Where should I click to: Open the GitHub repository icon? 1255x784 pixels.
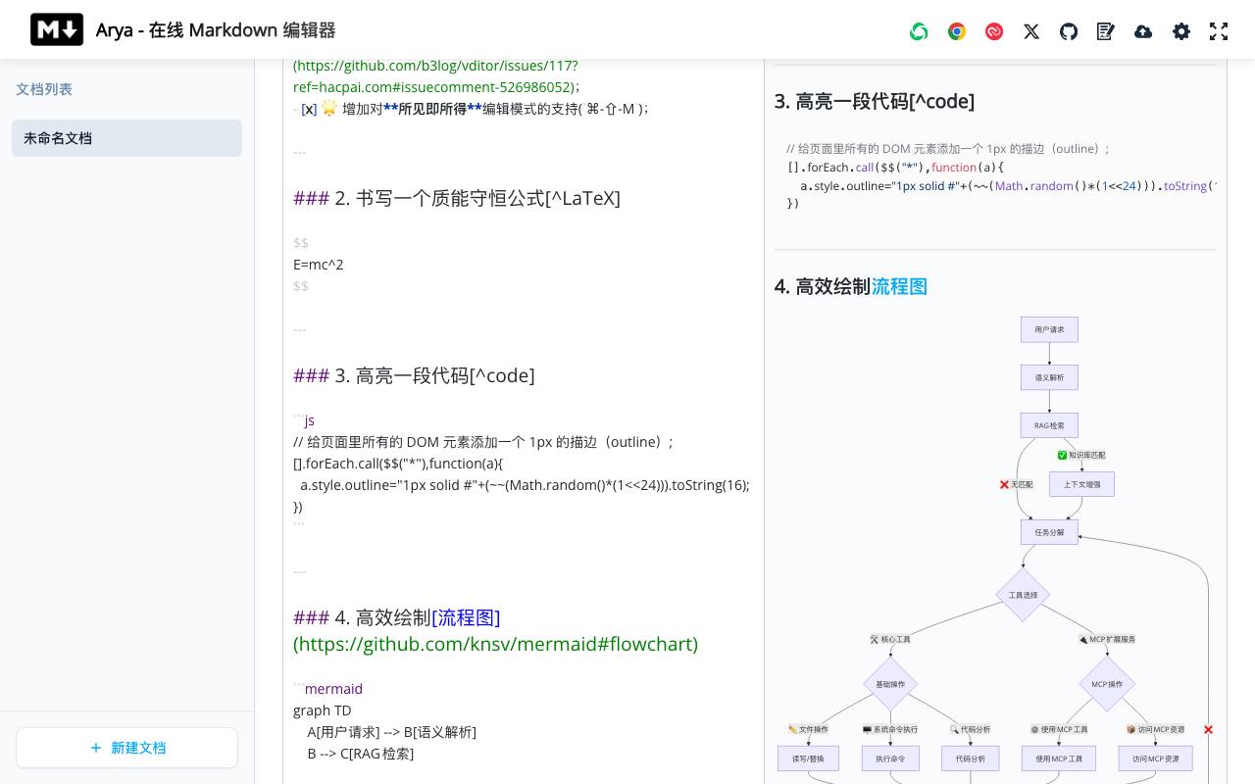pyautogui.click(x=1069, y=31)
